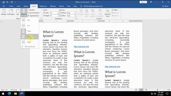This screenshot has height=96, width=171.
Task: Click the Send Backward button
Action: 100,13
